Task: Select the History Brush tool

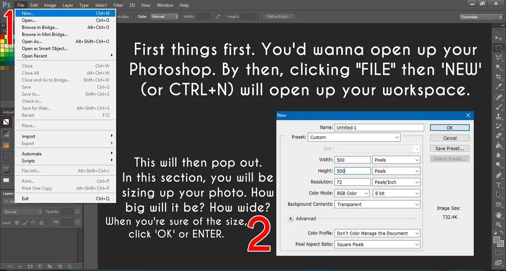Action: (498, 126)
